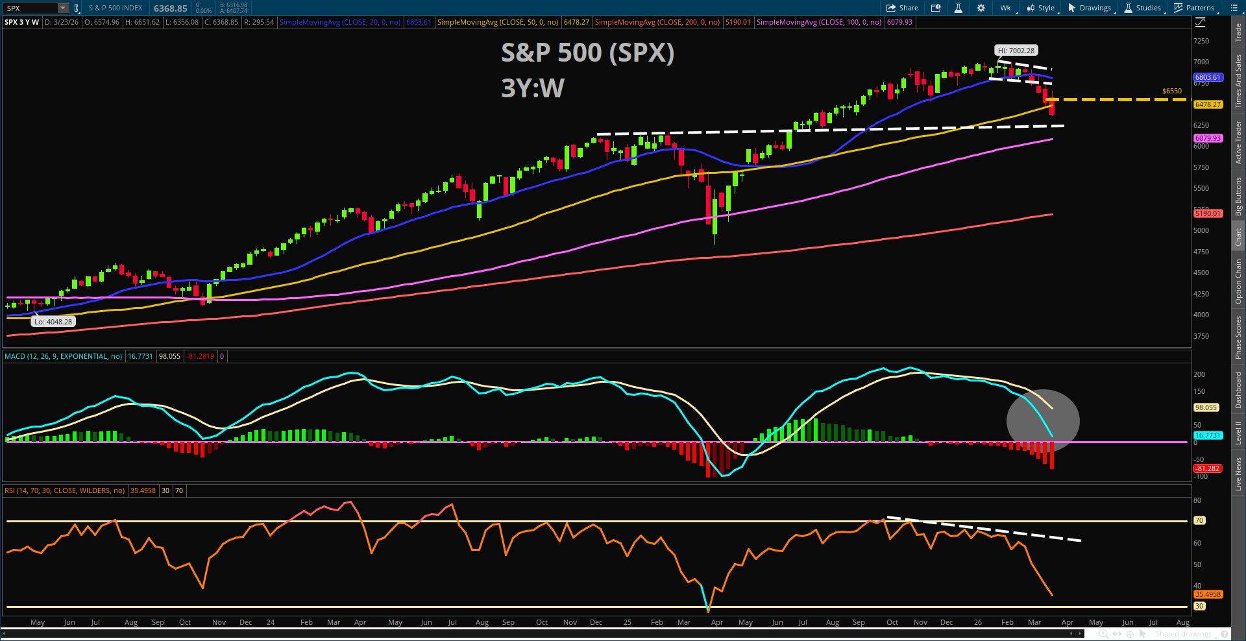Click the SimpleMovingAvg 200 study label
Viewport: 1246px width, 641px height.
tap(657, 22)
